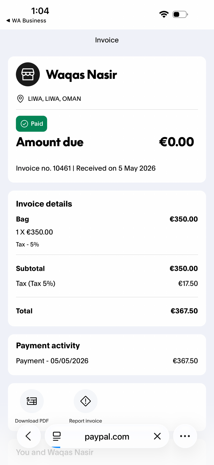The image size is (214, 465).
Task: Tap the green Paid status badge
Action: (32, 124)
